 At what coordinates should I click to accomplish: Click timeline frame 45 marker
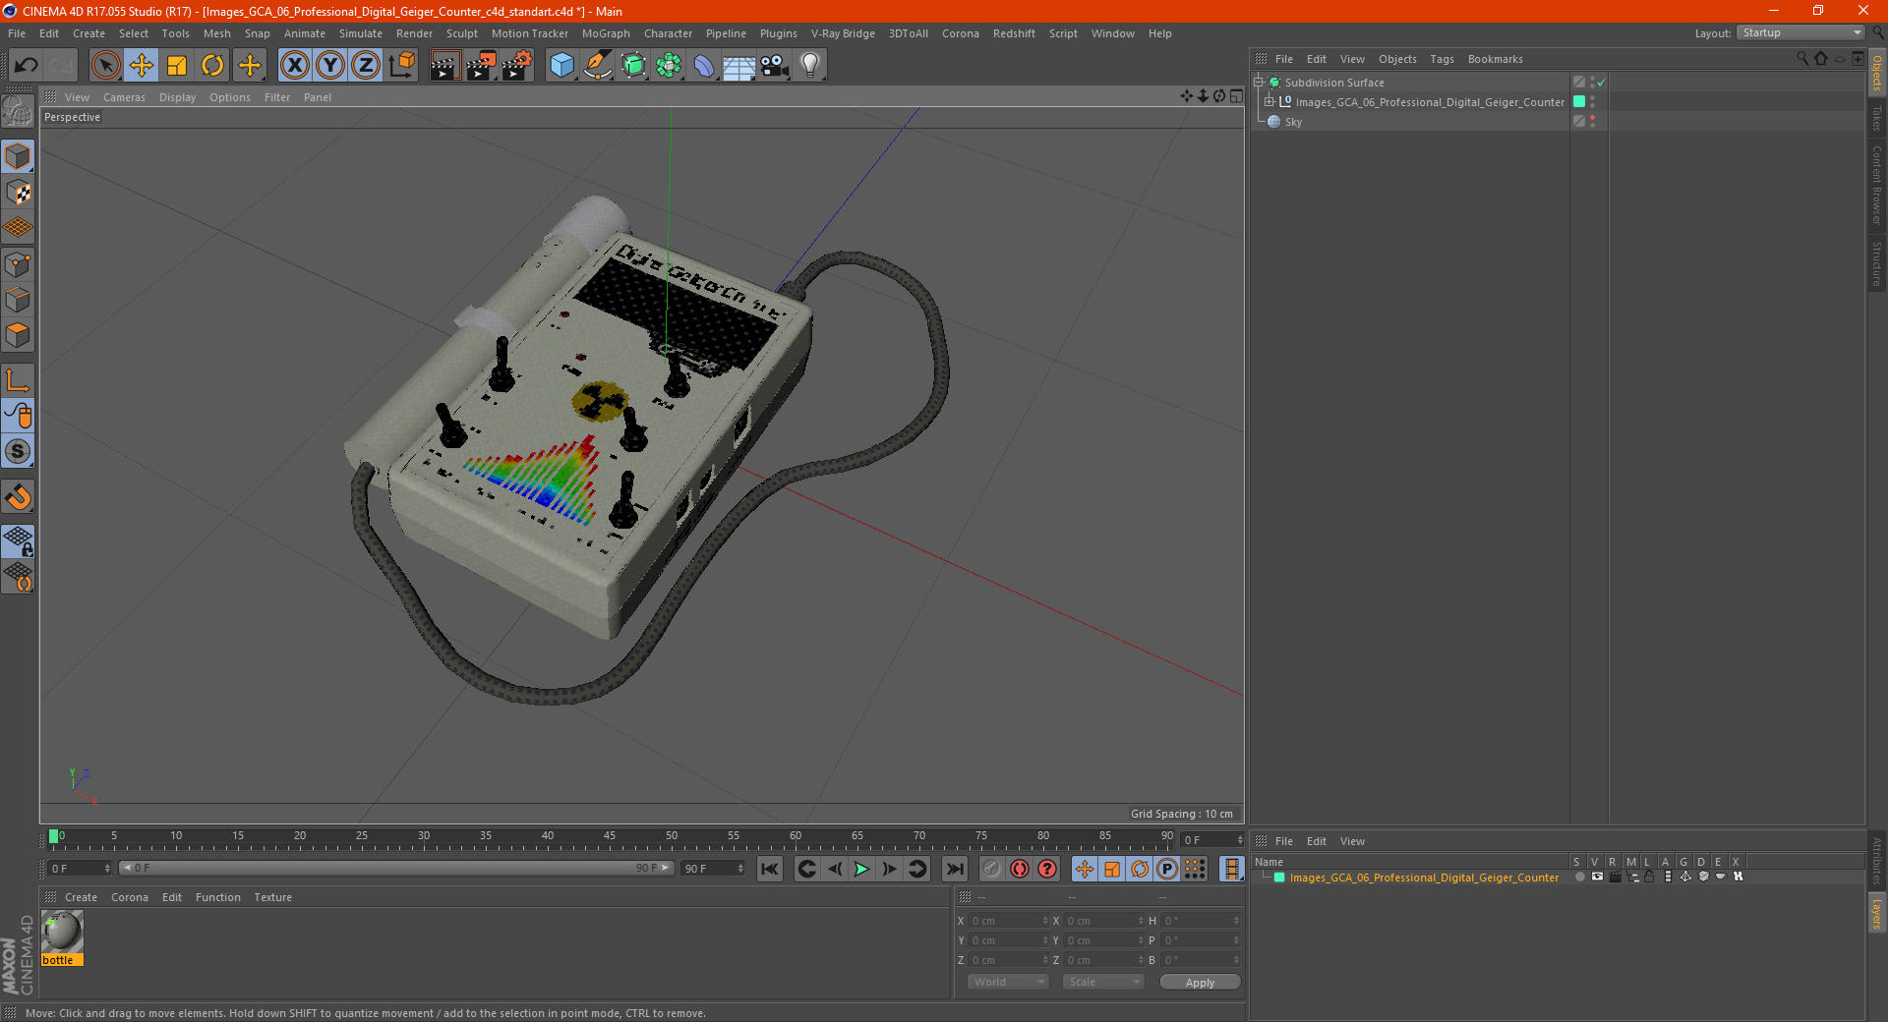610,838
